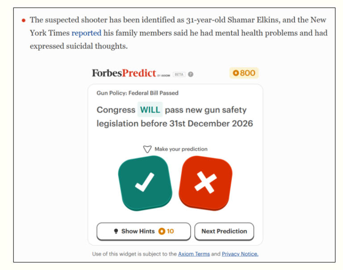Click the 800 coins balance badge

244,73
